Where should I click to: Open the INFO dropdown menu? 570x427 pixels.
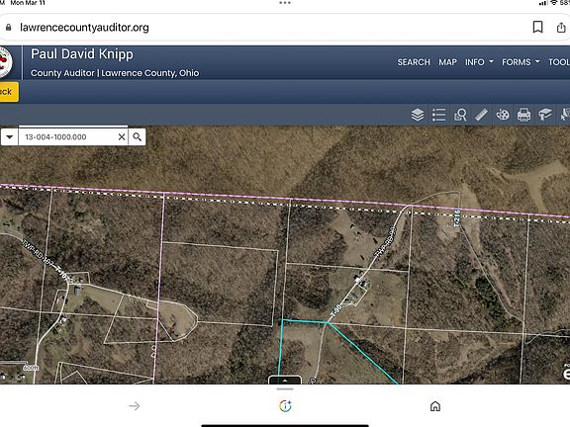tap(479, 62)
